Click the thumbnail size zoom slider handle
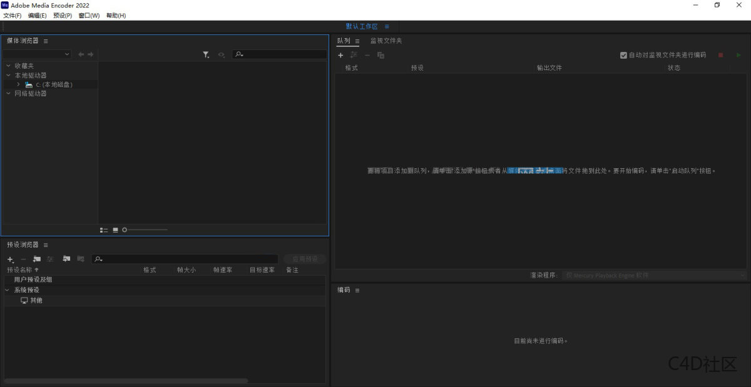This screenshot has width=751, height=387. tap(125, 230)
